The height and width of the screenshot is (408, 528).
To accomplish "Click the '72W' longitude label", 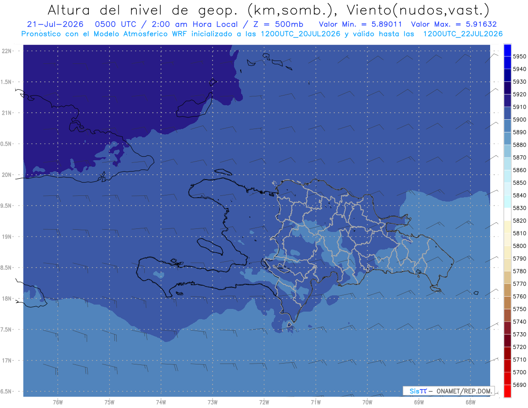I will tap(264, 402).
